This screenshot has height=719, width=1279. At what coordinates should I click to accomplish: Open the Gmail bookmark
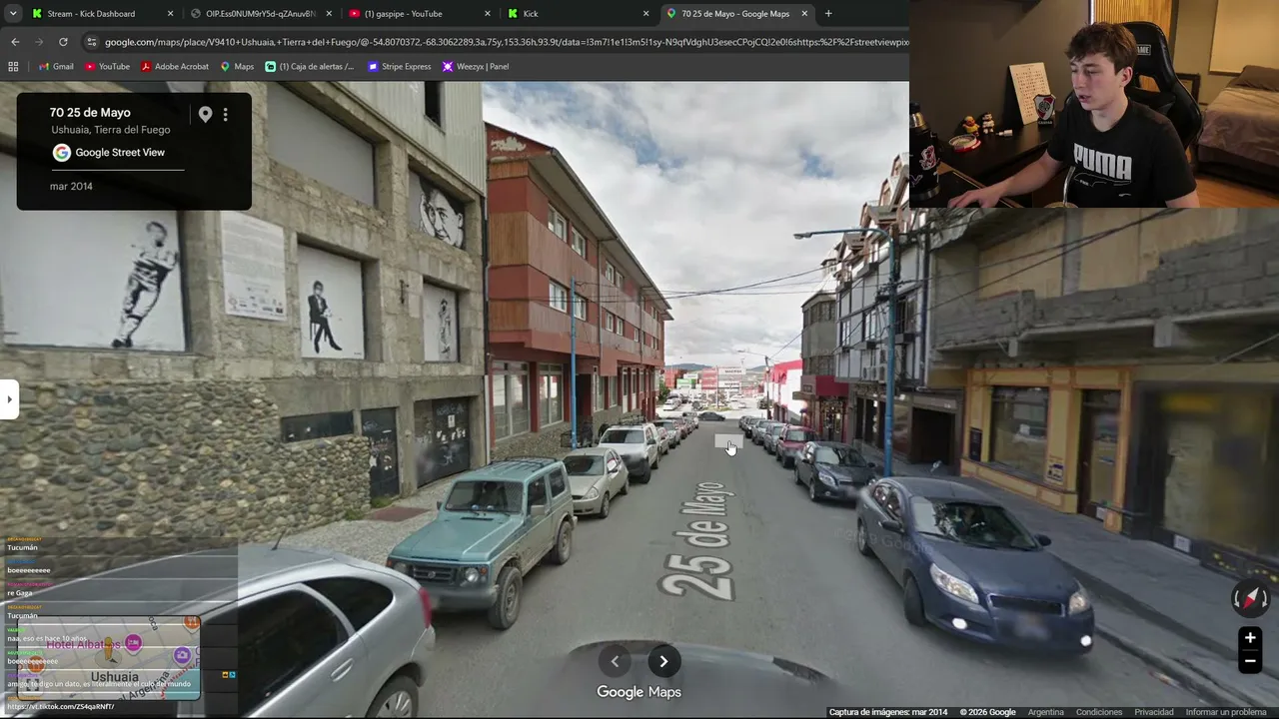pyautogui.click(x=56, y=67)
